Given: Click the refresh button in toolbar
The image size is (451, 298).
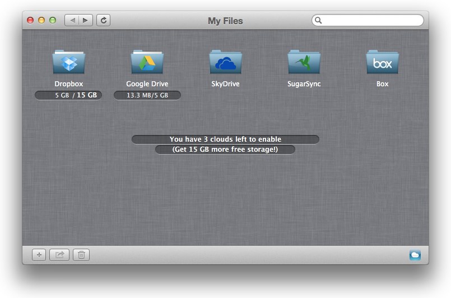Looking at the screenshot, I should point(103,20).
